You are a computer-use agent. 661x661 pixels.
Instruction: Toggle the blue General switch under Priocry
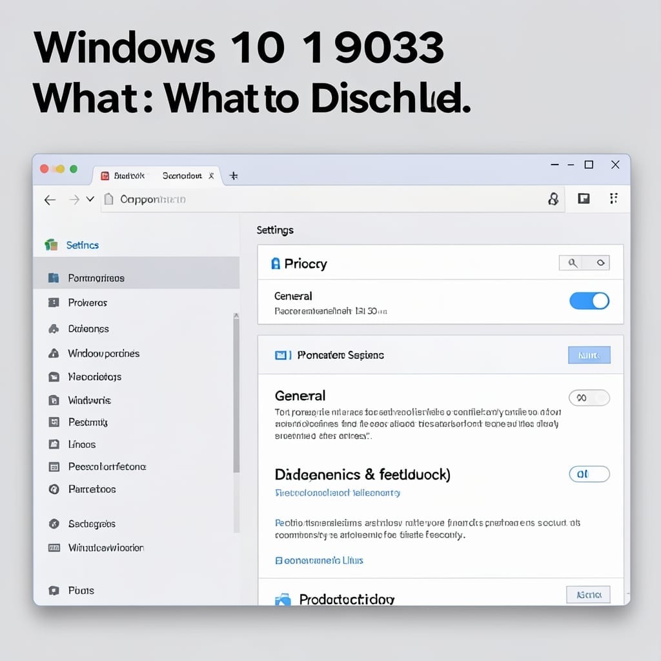click(589, 301)
